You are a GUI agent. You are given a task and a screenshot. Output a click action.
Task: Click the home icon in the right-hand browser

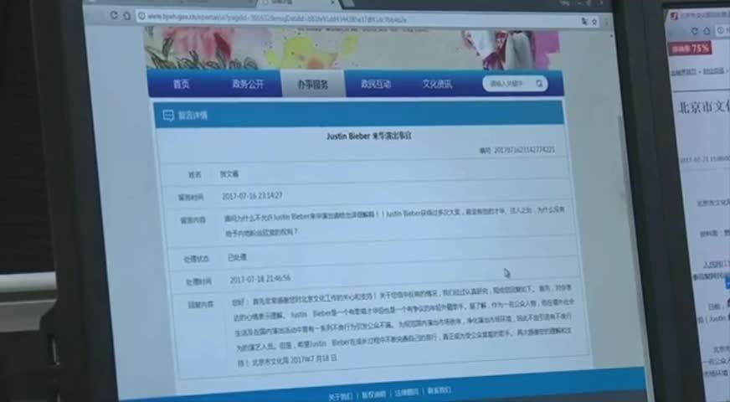click(707, 31)
